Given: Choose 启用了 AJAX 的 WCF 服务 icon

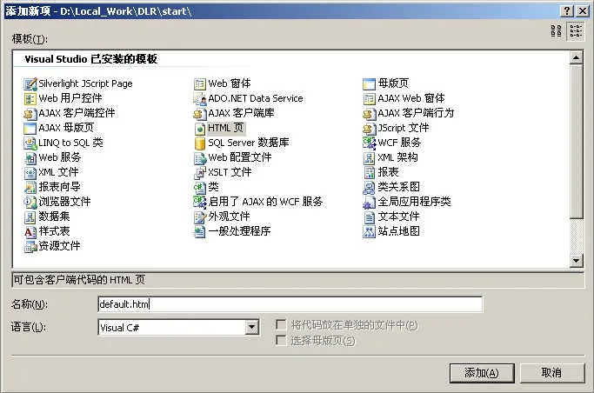Looking at the screenshot, I should pyautogui.click(x=200, y=202).
